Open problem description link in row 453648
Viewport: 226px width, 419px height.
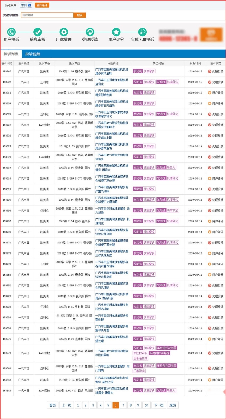(x=112, y=390)
